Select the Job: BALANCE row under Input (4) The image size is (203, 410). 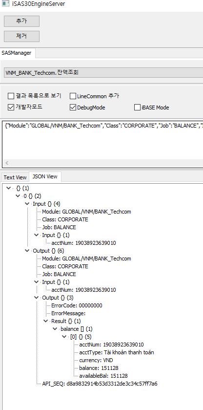point(59,227)
